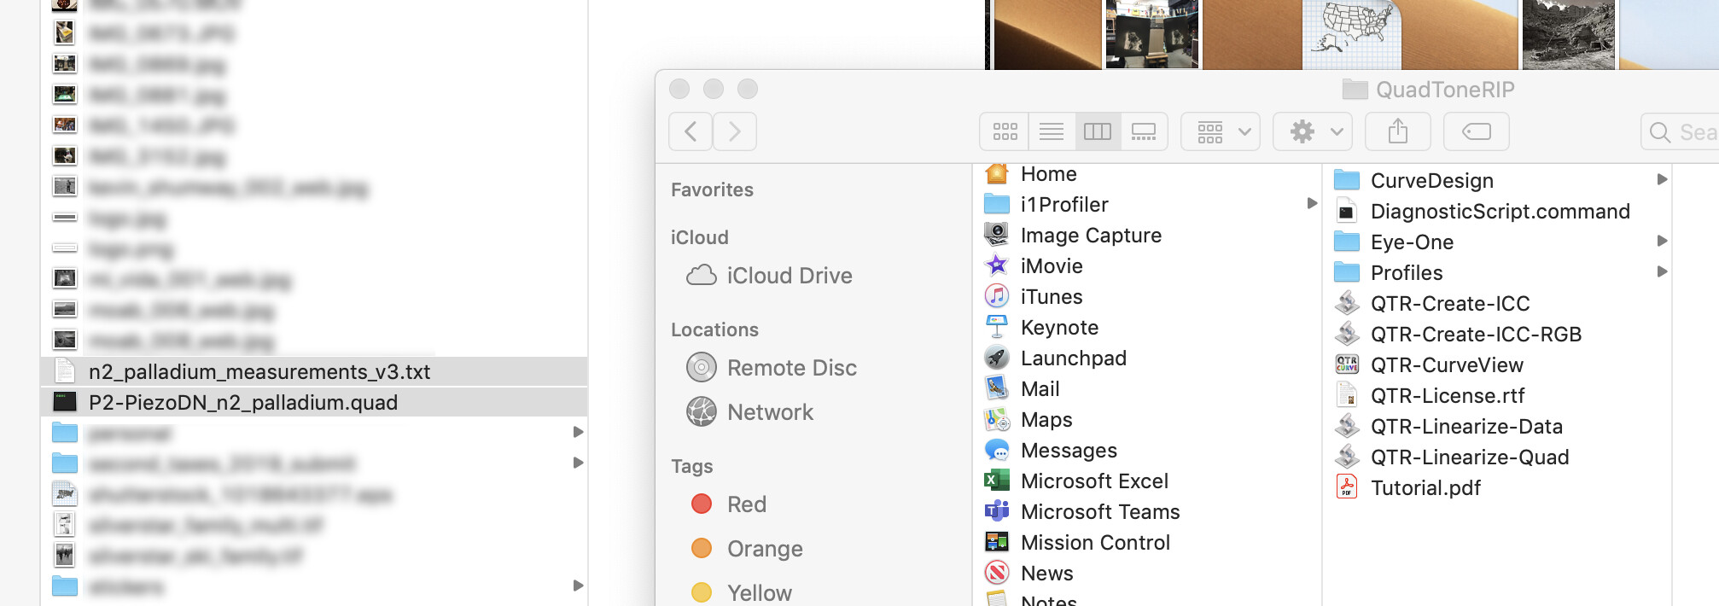1719x606 pixels.
Task: Open iCloud Drive in the sidebar
Action: [789, 276]
